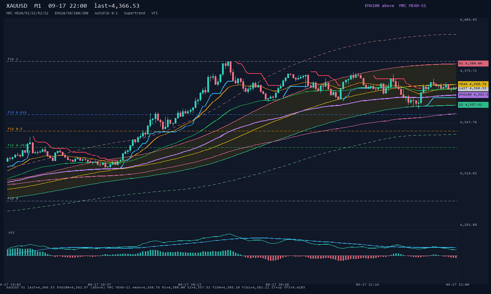Click the 'LAST 4,366.53' price tag
Screen dimensions: 491x294
tap(473, 89)
